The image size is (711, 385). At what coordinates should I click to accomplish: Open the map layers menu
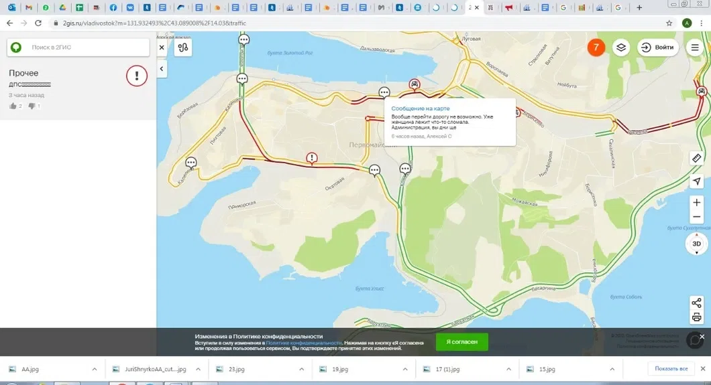(x=621, y=48)
